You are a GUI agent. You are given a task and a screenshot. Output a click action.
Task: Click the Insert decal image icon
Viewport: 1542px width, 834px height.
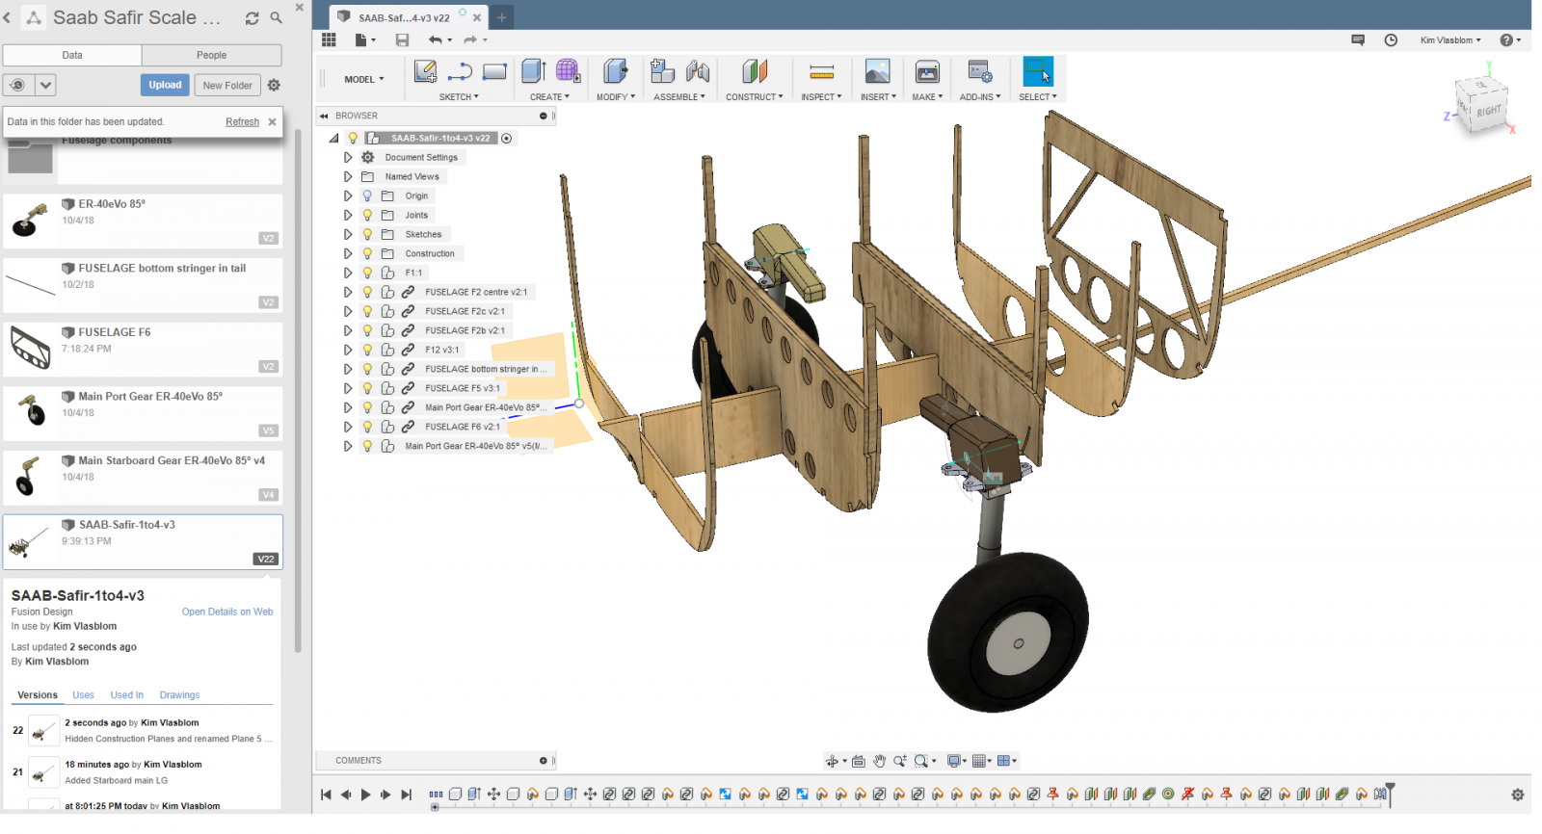(877, 71)
